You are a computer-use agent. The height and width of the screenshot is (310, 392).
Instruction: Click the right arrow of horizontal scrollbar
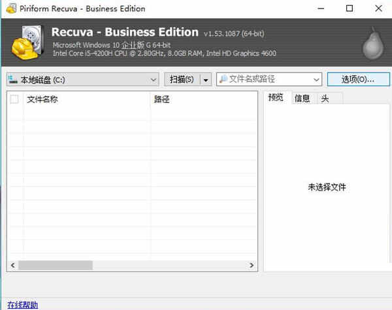point(252,266)
